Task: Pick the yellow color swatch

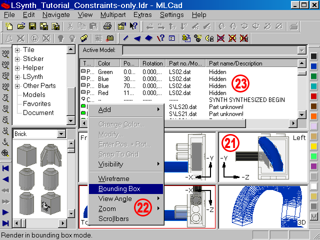Action: [313, 146]
